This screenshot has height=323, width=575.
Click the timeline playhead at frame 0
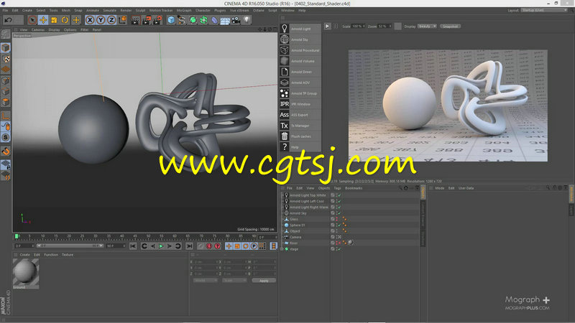point(17,236)
